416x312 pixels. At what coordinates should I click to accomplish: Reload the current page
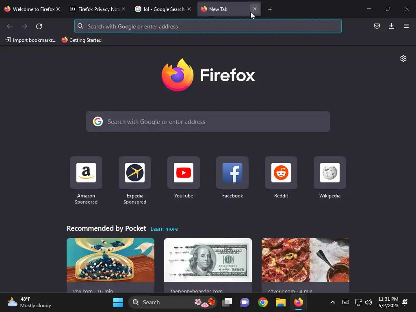click(x=39, y=26)
